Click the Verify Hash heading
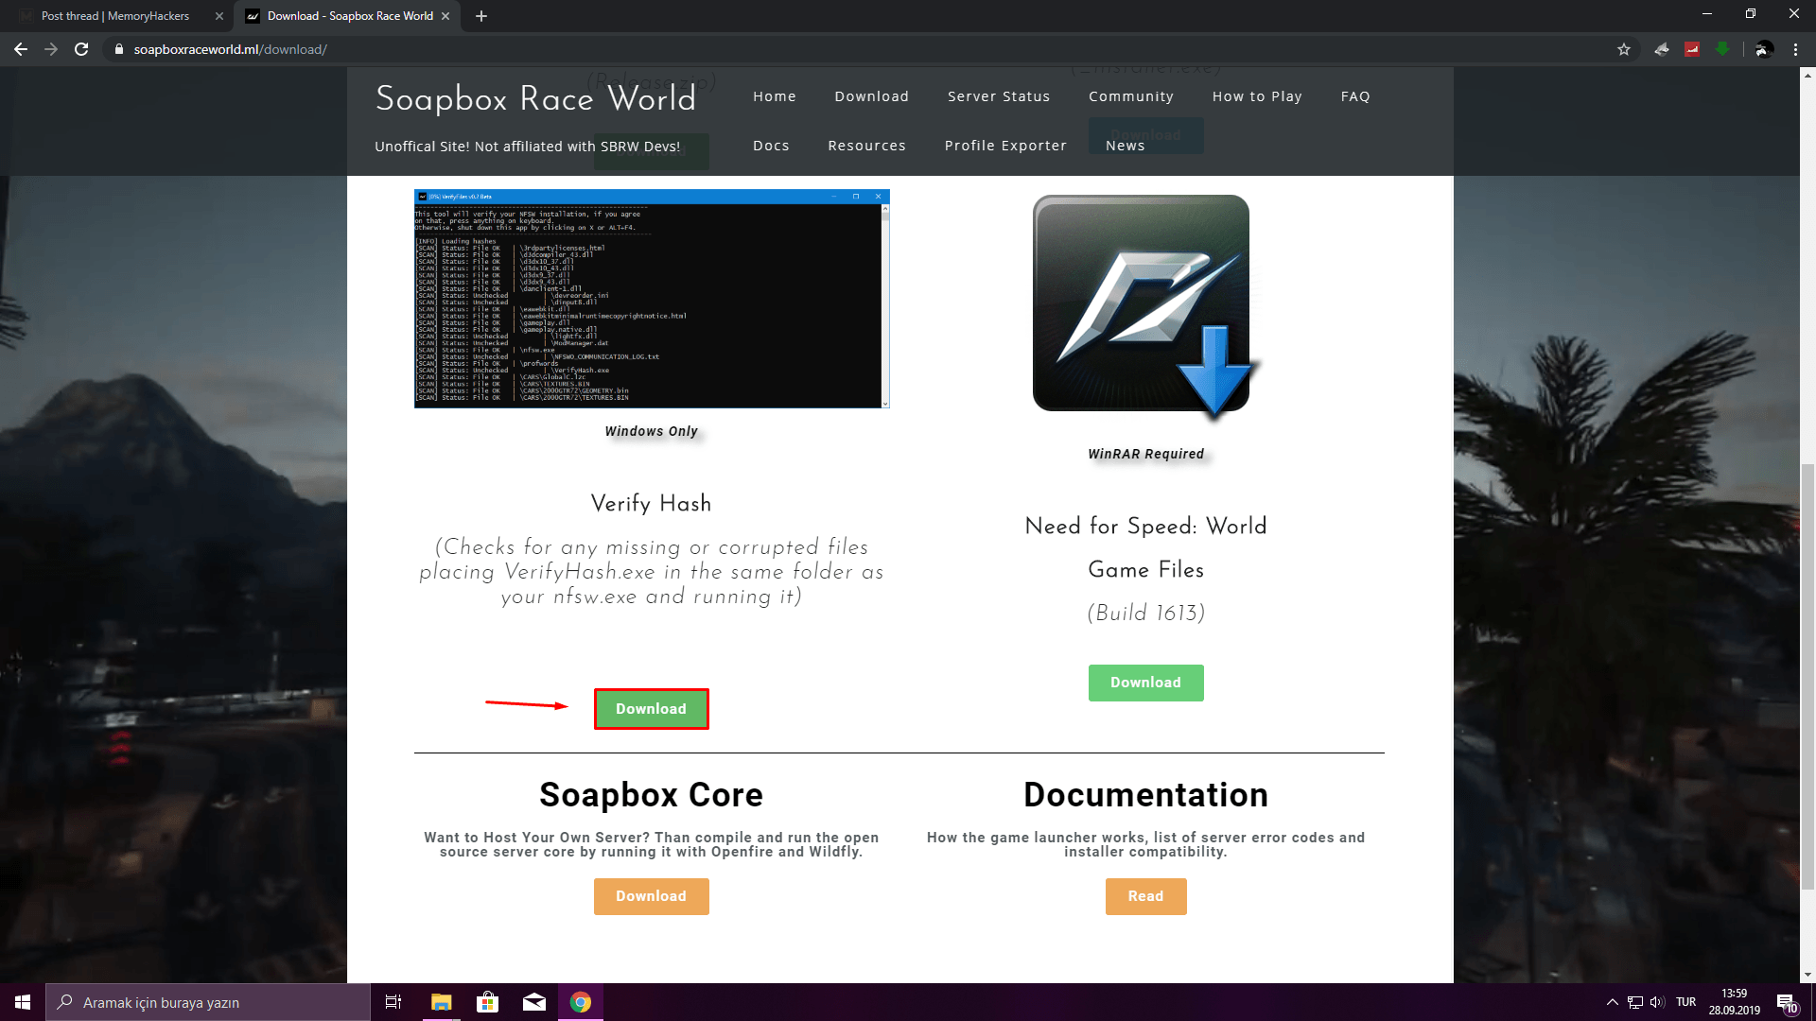Screen dimensions: 1816x1021 click(x=652, y=503)
